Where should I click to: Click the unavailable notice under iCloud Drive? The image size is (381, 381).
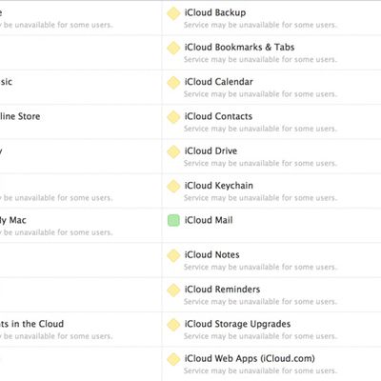point(260,164)
